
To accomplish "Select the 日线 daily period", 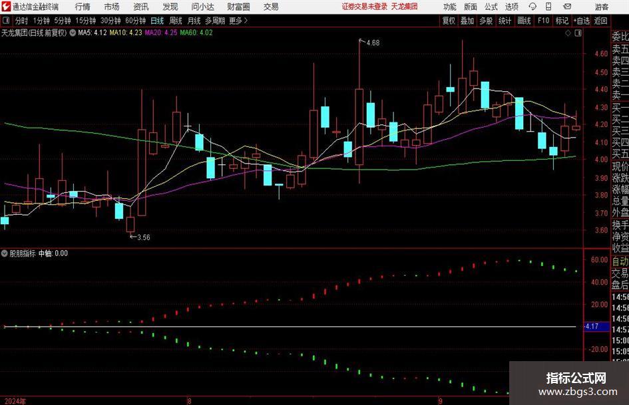I will point(157,21).
